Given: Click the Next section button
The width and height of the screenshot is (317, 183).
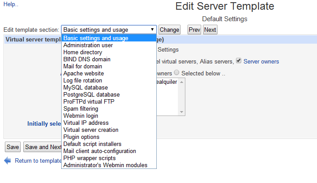Looking at the screenshot, I should 210,30.
